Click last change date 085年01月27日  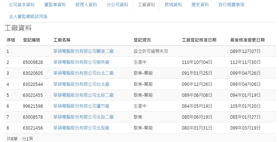point(245,117)
